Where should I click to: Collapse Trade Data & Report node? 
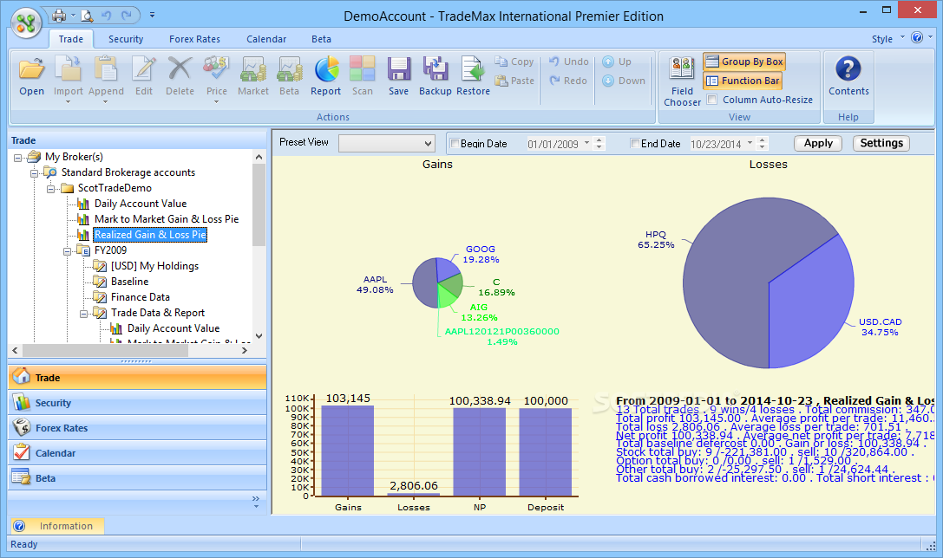tap(83, 314)
